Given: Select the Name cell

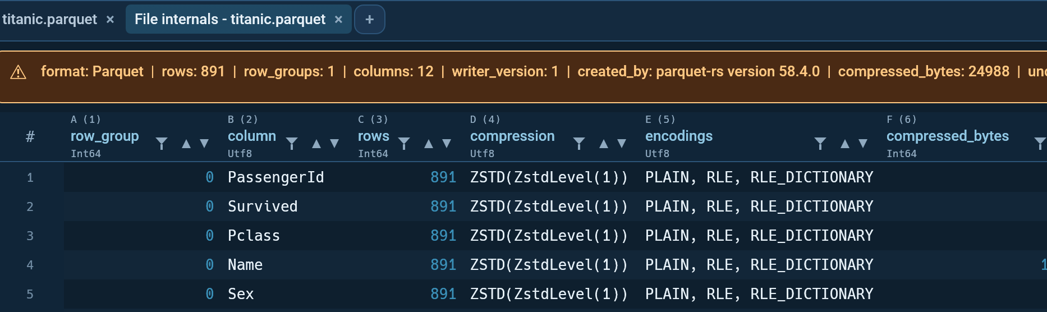Looking at the screenshot, I should click(x=245, y=265).
